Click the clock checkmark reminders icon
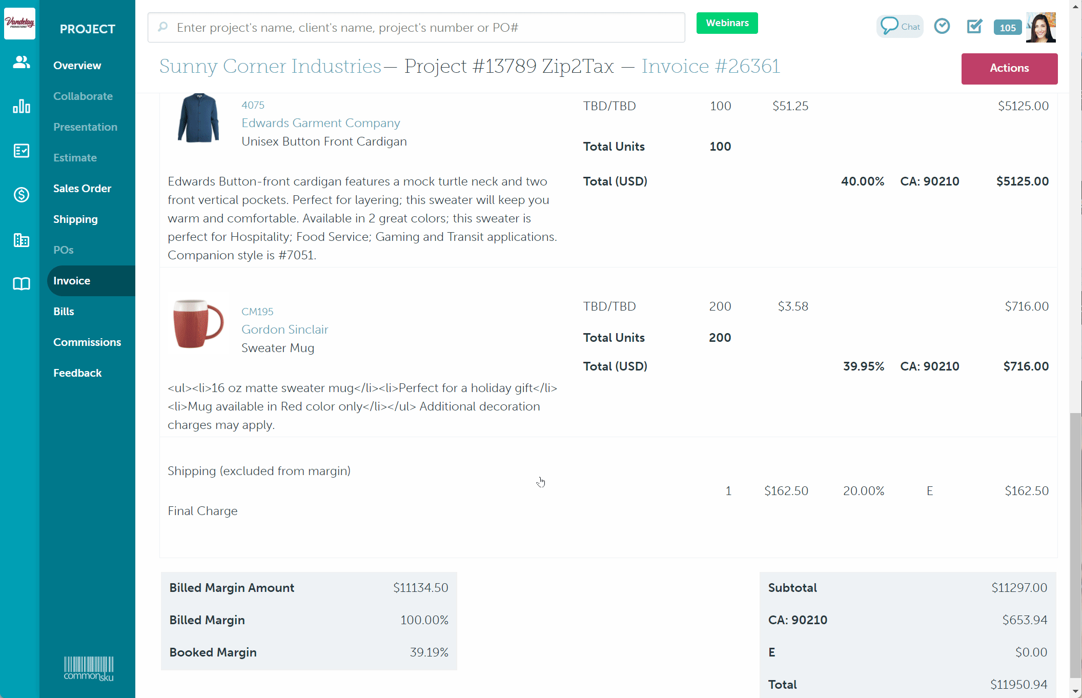The image size is (1082, 698). (942, 26)
